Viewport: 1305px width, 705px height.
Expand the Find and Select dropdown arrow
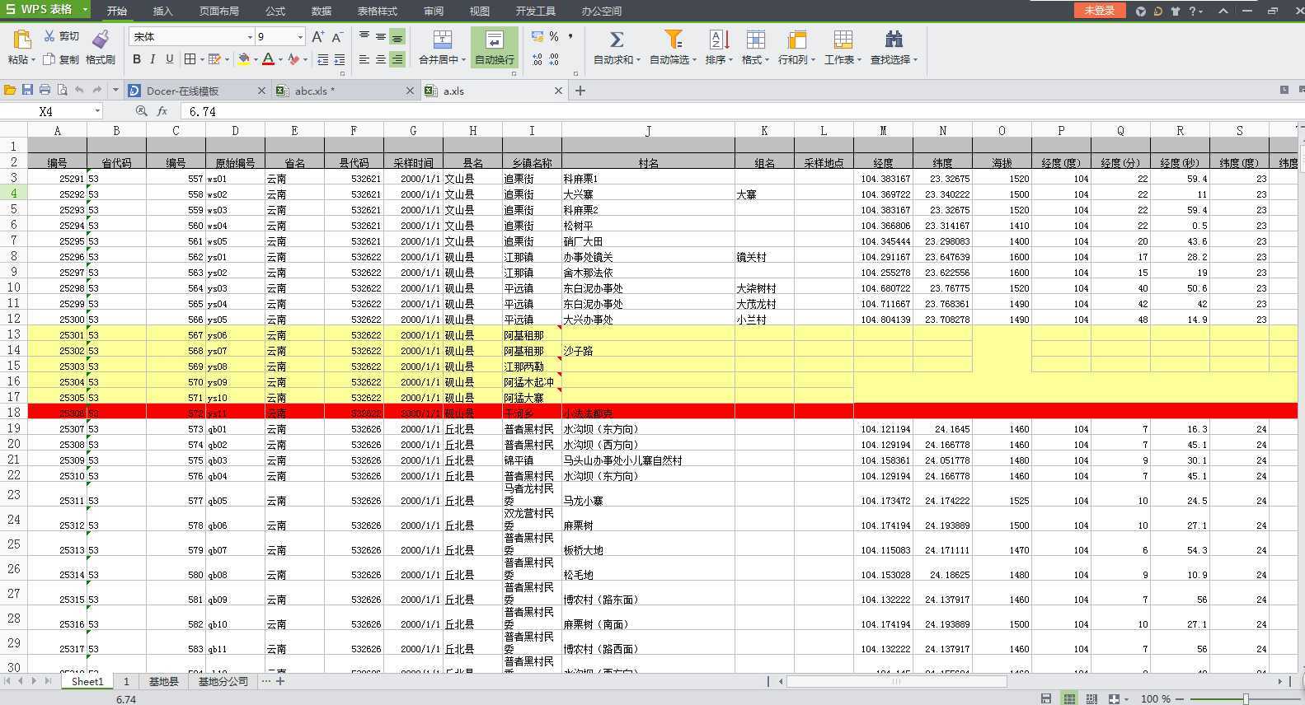915,60
